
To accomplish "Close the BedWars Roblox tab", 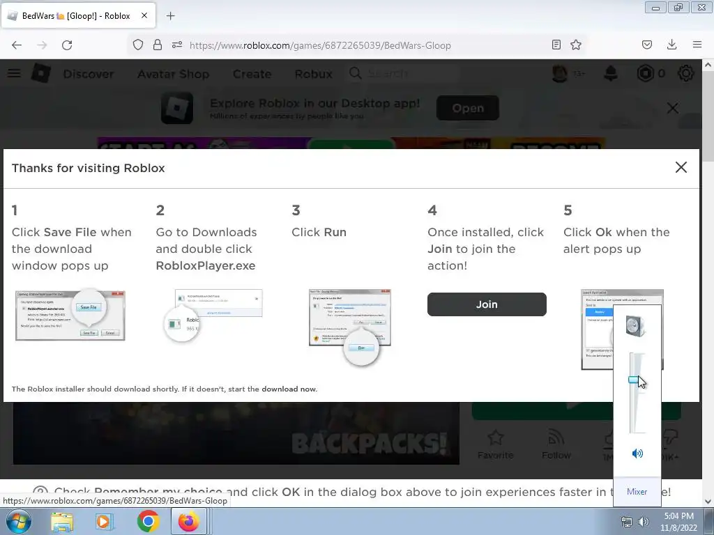I will (x=144, y=15).
